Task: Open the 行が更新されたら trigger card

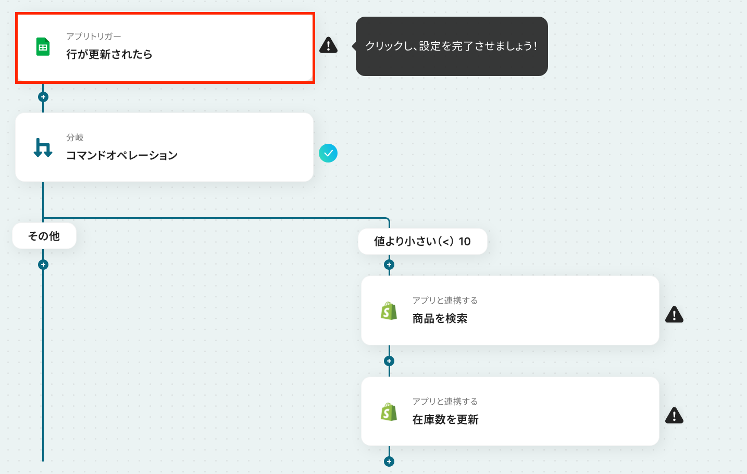Action: (165, 48)
